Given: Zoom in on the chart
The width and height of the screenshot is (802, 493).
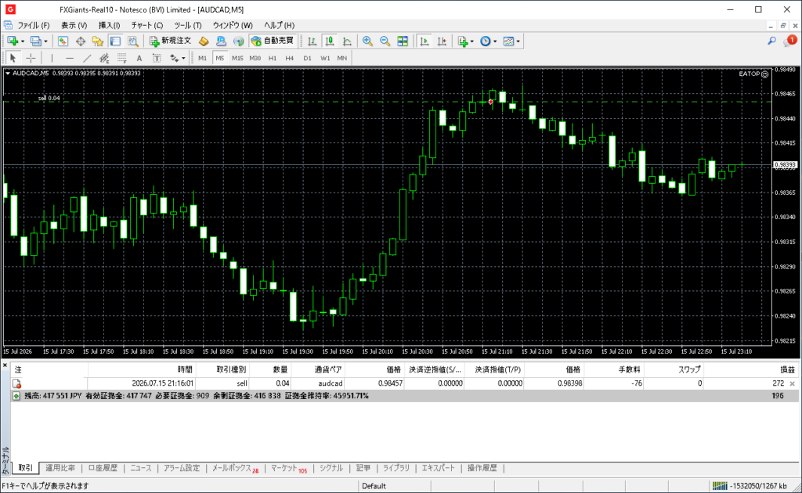Looking at the screenshot, I should point(367,41).
